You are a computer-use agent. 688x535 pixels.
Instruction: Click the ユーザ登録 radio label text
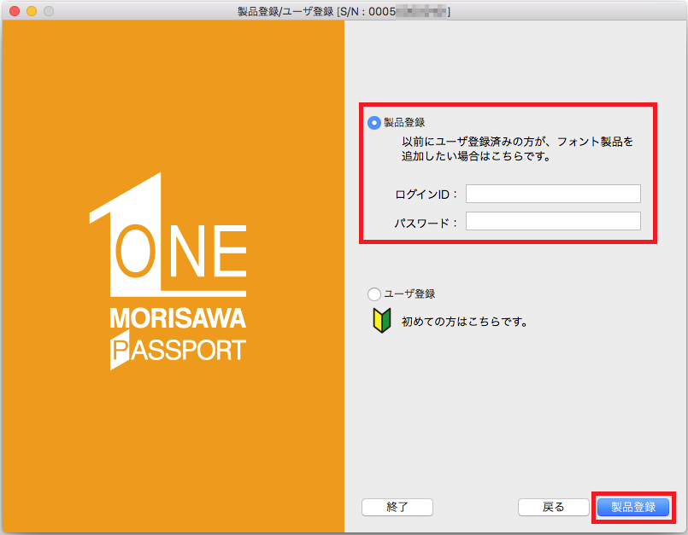tap(409, 294)
